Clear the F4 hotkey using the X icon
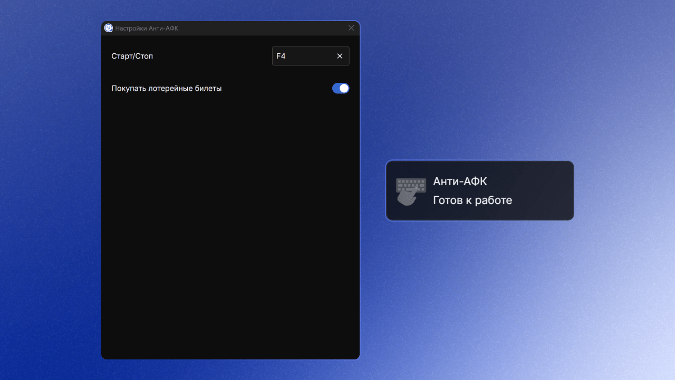Screen dimensions: 675x380 340,56
